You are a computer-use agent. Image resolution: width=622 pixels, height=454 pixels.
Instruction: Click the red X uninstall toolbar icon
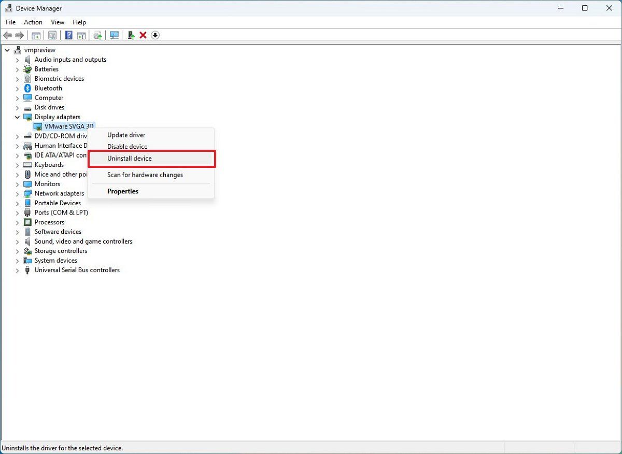(x=143, y=35)
